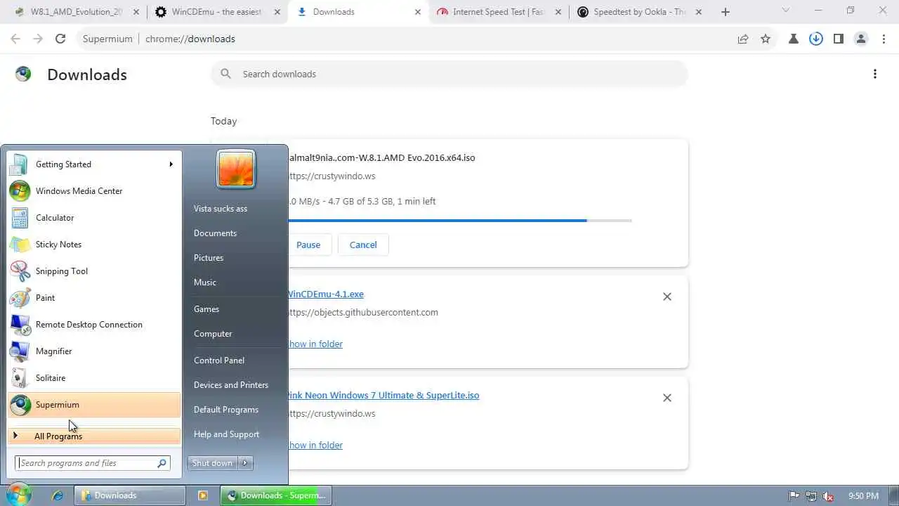Open a new browser tab

[x=726, y=12]
